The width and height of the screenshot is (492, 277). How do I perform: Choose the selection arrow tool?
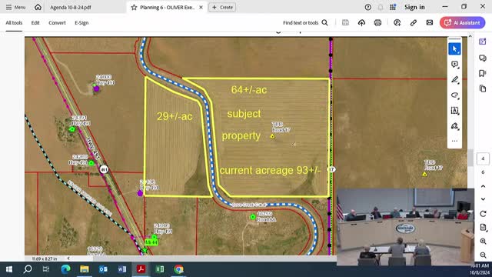pos(454,49)
